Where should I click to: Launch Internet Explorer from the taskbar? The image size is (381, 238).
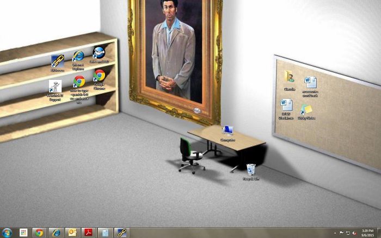pos(56,233)
